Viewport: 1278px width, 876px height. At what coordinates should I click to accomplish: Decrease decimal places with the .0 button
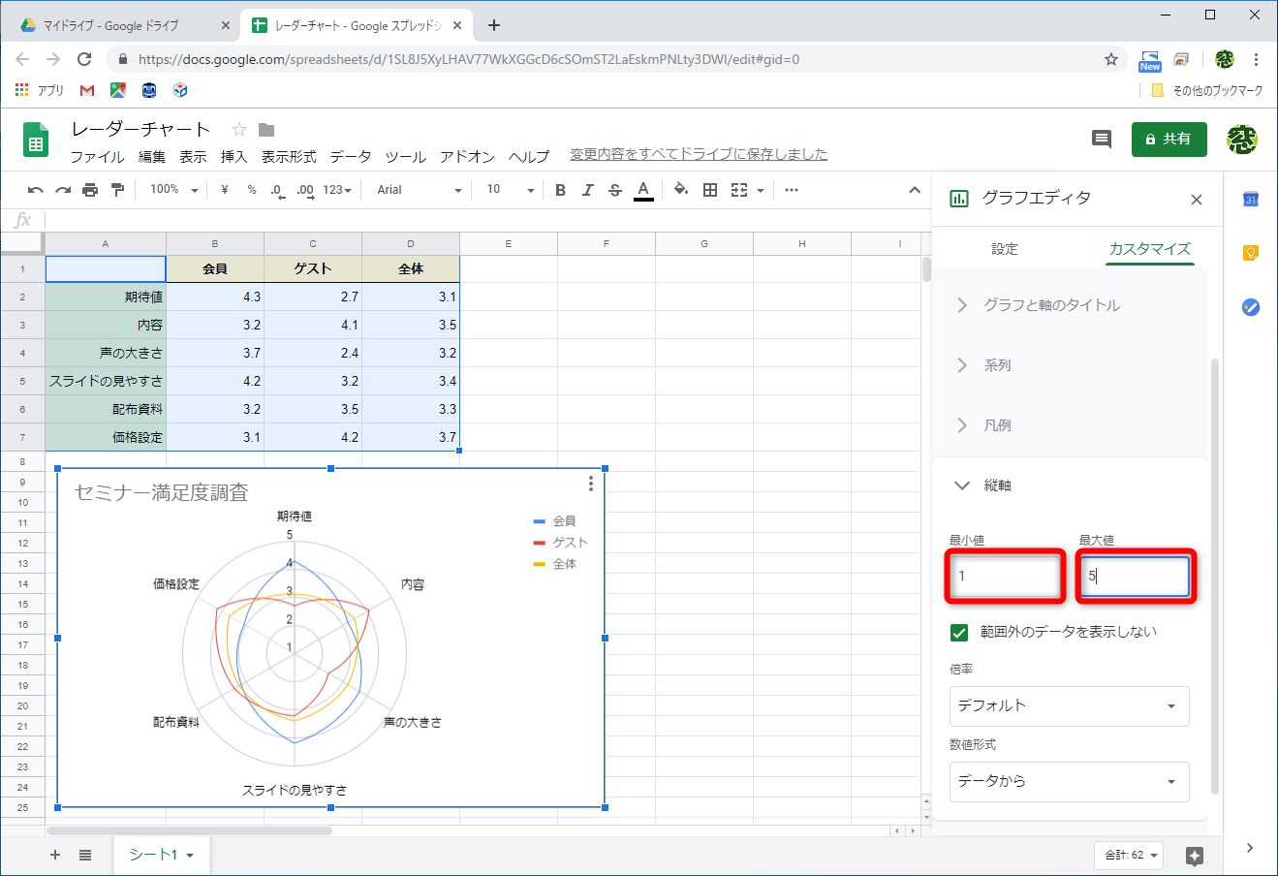coord(277,190)
